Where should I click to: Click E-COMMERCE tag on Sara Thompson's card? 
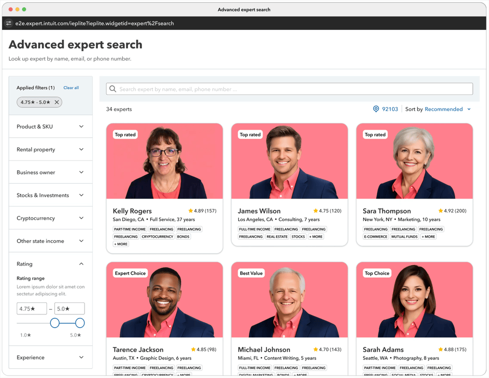click(x=376, y=236)
